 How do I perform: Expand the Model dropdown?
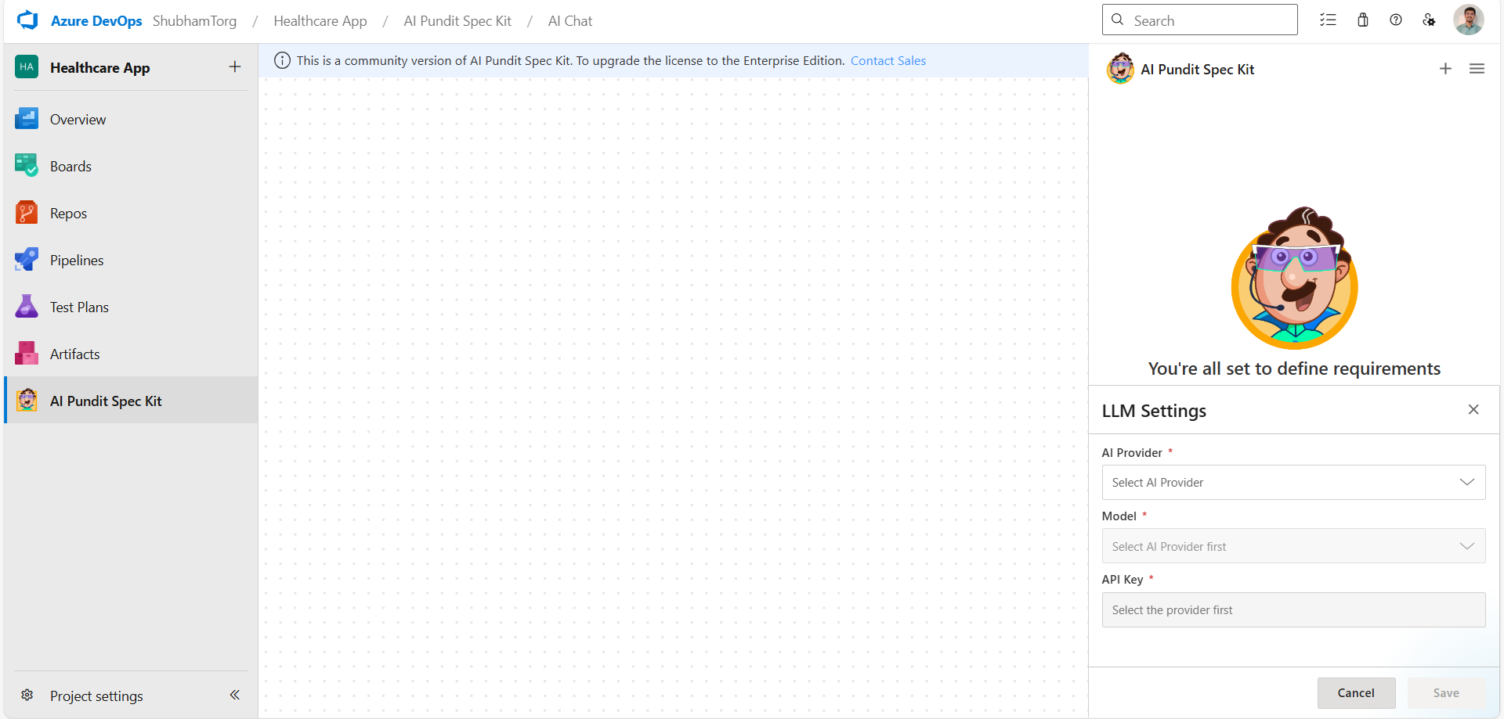[x=1293, y=546]
